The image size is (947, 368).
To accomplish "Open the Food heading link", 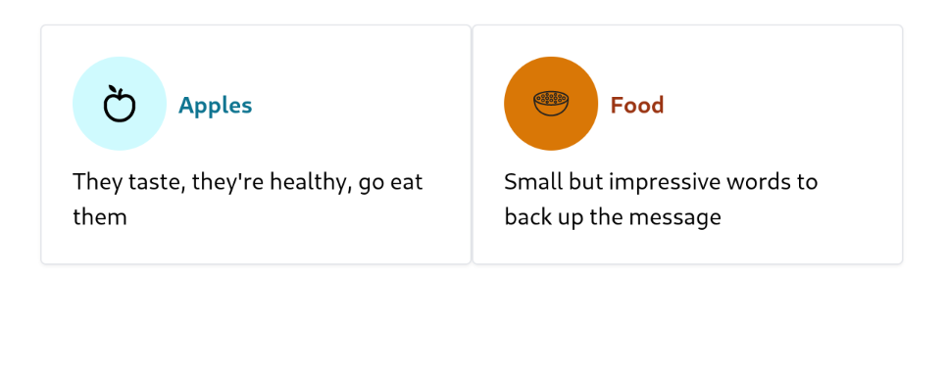I will (x=637, y=105).
